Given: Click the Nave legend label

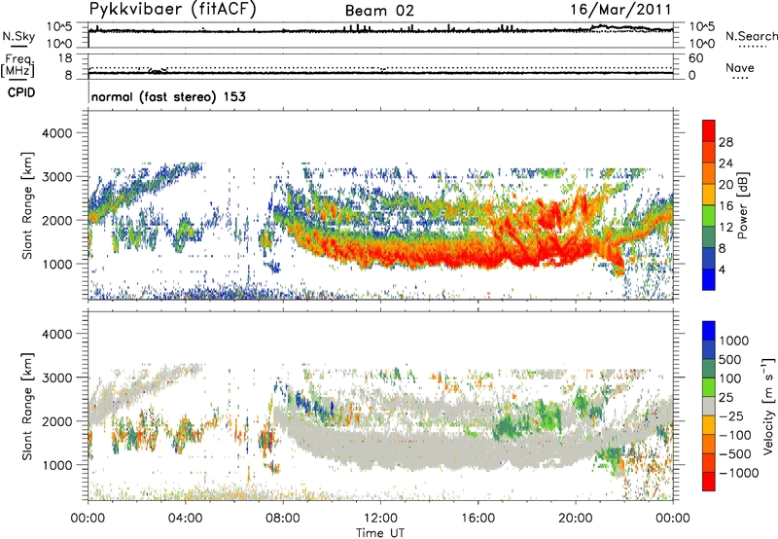Looking at the screenshot, I should pyautogui.click(x=740, y=68).
